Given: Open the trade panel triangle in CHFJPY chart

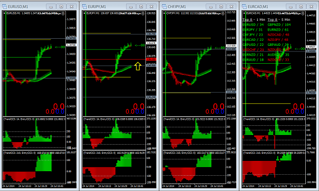Looking at the screenshot, I should (164, 13).
